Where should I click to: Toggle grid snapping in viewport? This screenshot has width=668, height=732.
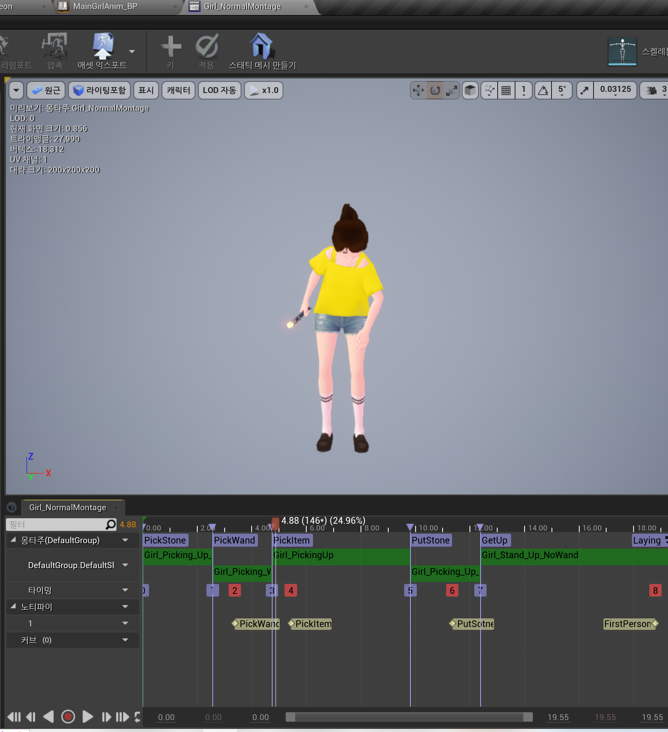pos(506,90)
